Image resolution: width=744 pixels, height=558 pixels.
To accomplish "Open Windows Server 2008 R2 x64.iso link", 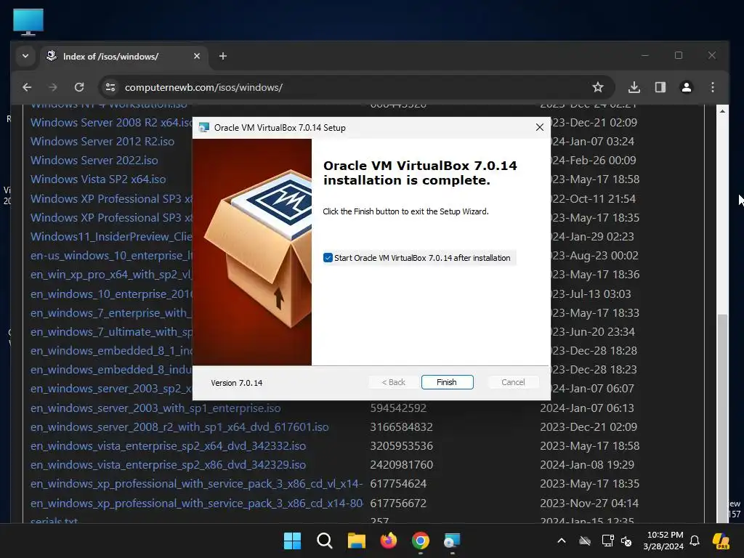I will click(111, 122).
